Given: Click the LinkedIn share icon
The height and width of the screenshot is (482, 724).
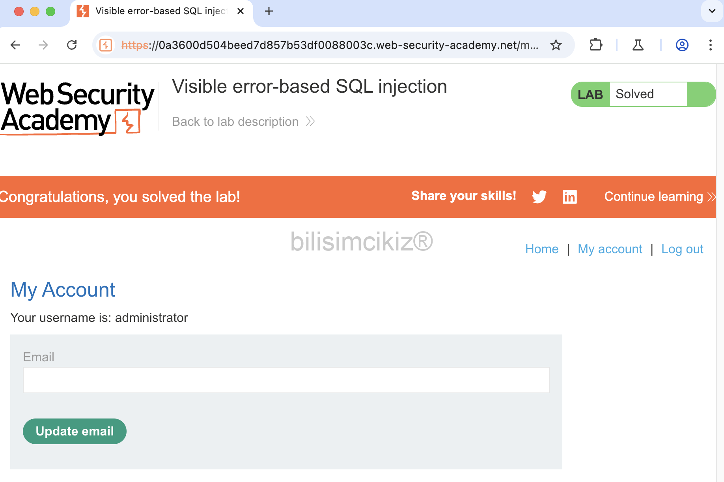Looking at the screenshot, I should point(569,196).
